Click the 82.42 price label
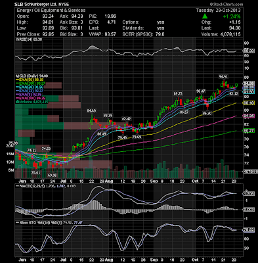Image resolution: width=258 pixels, height=263 pixels. coord(126,119)
